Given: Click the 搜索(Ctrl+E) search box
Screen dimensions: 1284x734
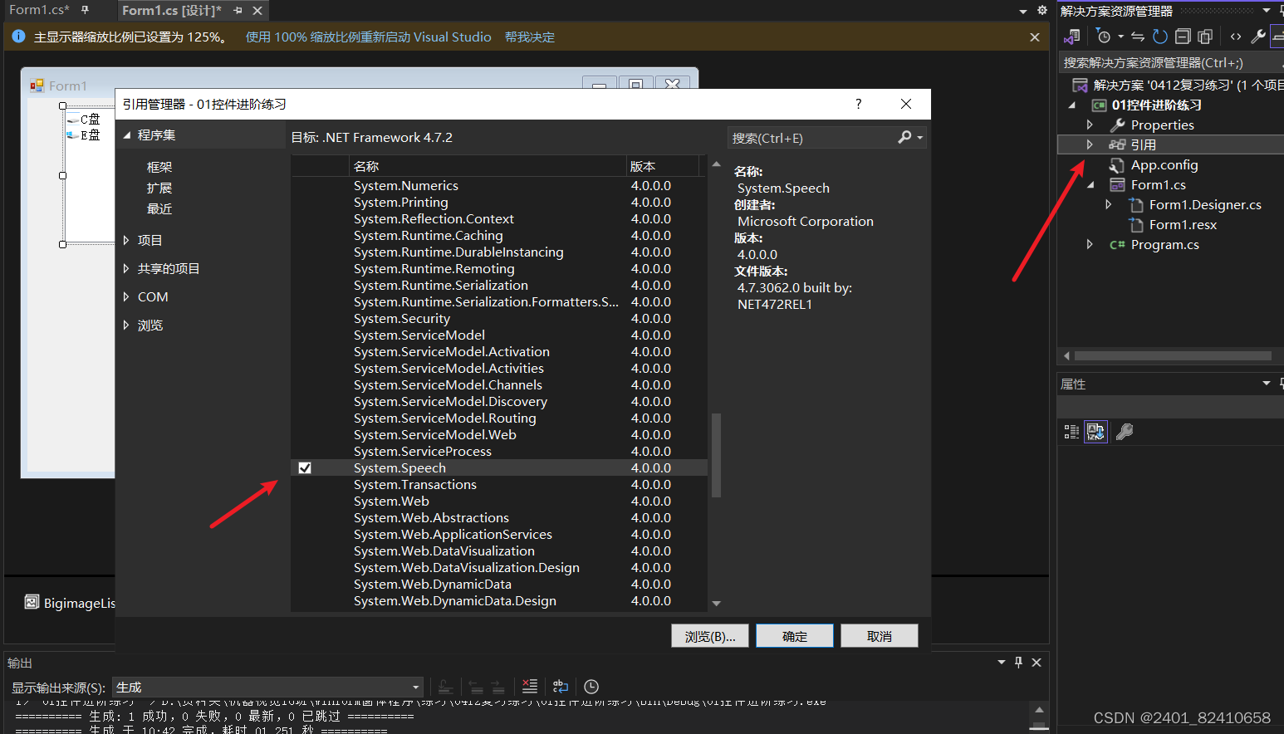Looking at the screenshot, I should pos(811,138).
